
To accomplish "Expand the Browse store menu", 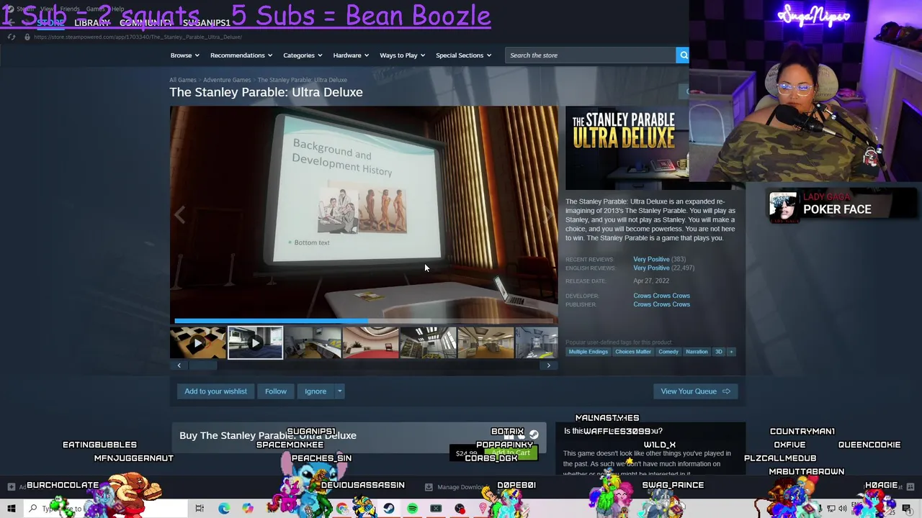I will tap(184, 55).
